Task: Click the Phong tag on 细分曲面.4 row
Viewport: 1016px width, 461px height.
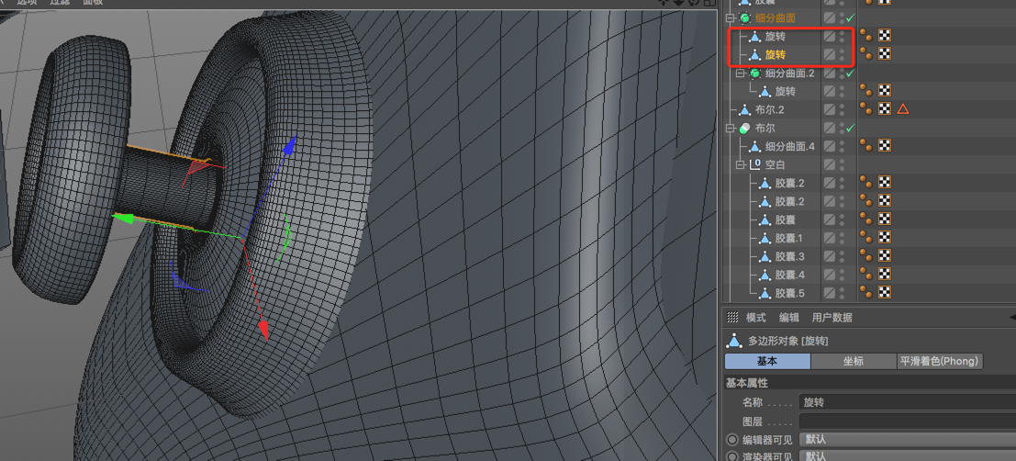Action: point(866,144)
